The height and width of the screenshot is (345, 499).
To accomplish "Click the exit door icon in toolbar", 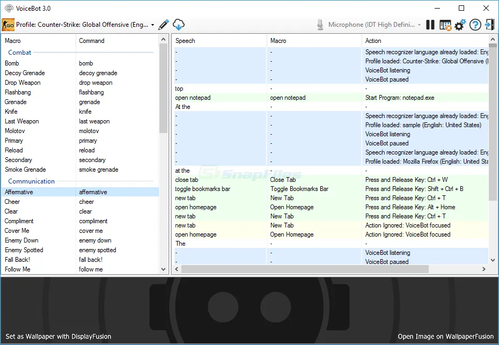I will pyautogui.click(x=490, y=25).
